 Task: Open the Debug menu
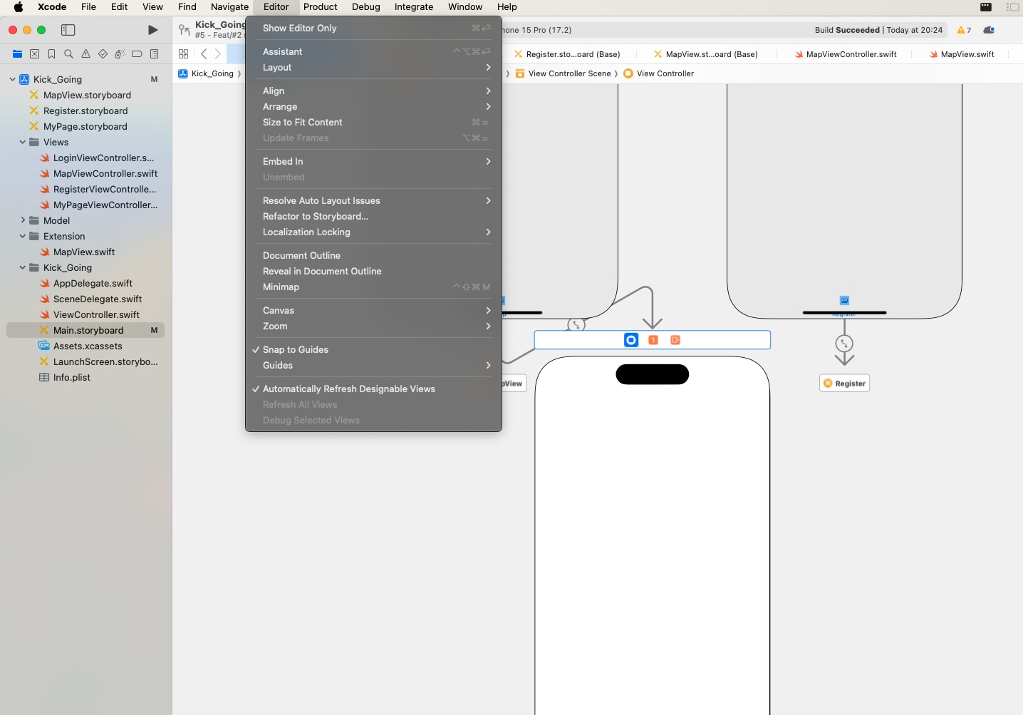coord(365,7)
